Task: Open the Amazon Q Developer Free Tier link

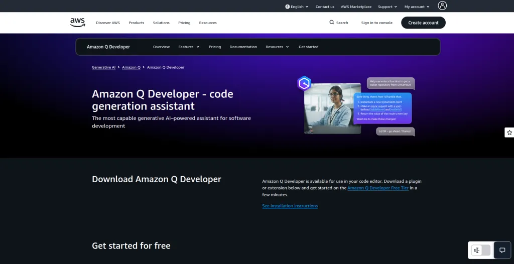Action: click(378, 188)
